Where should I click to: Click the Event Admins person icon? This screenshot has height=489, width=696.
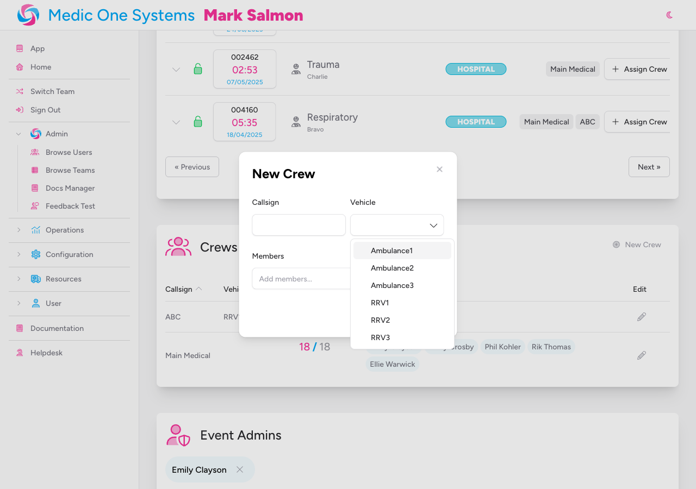pyautogui.click(x=178, y=435)
